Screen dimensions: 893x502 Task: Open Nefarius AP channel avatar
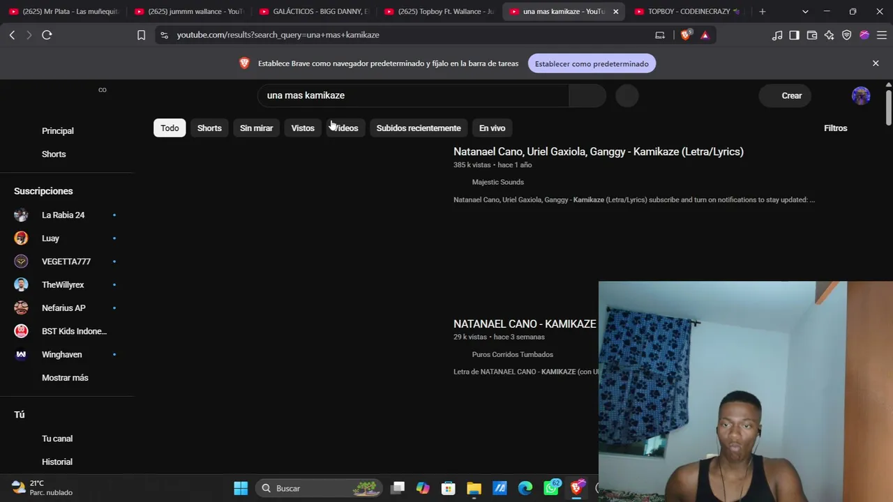point(21,308)
